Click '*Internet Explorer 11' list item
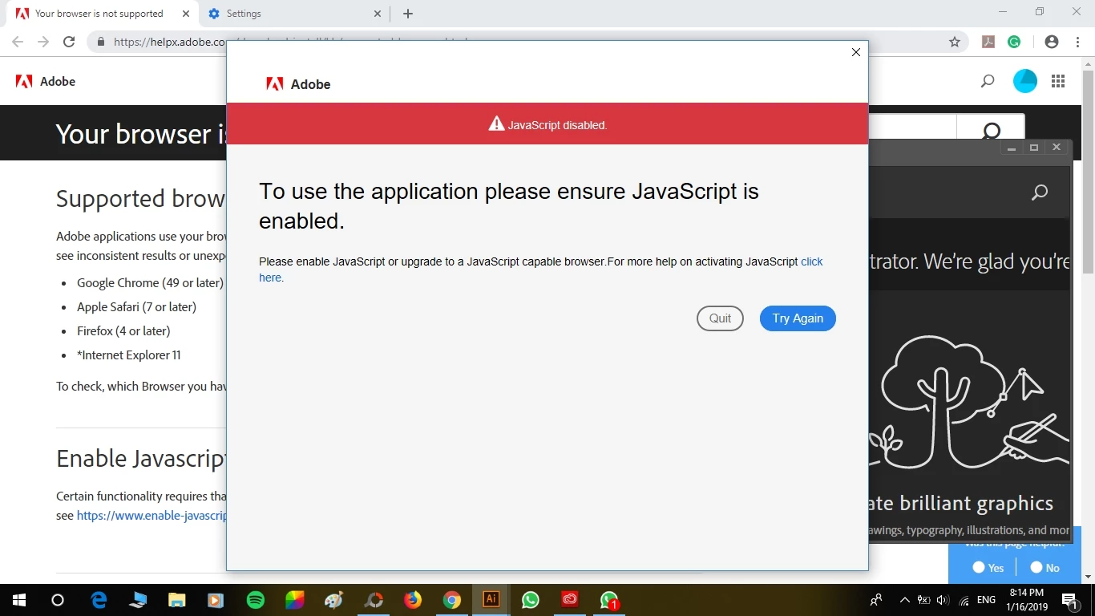1095x616 pixels. click(x=129, y=355)
